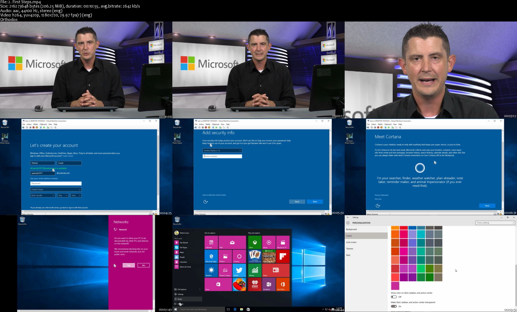Open the Candy Crush tile
Viewport: 517px width, 312px height.
(239, 284)
